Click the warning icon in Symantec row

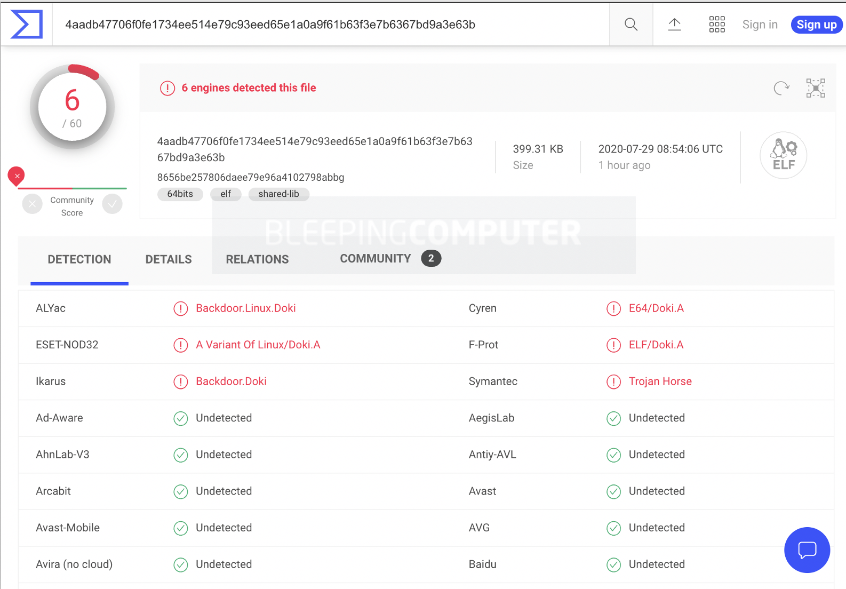tap(614, 381)
